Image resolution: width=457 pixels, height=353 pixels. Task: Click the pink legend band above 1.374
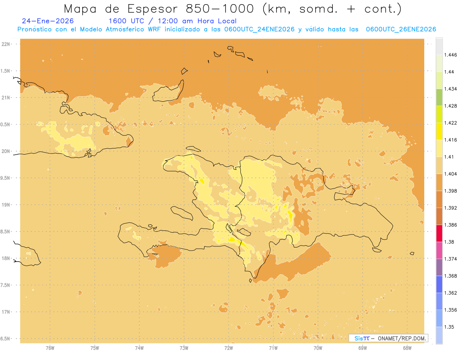pos(439,250)
